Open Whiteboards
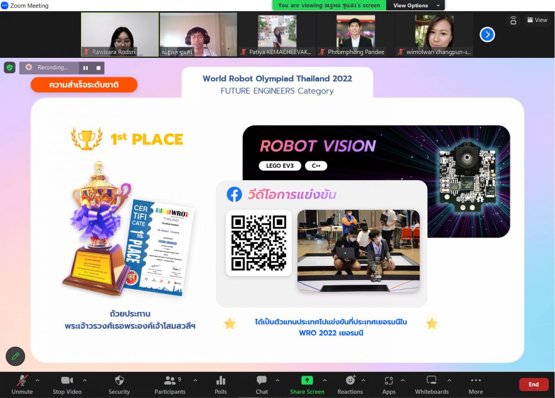Viewport: 555px width, 398px height. (432, 385)
